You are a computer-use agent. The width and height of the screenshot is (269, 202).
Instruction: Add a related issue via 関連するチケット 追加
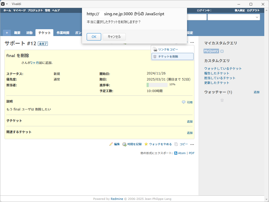(190, 133)
